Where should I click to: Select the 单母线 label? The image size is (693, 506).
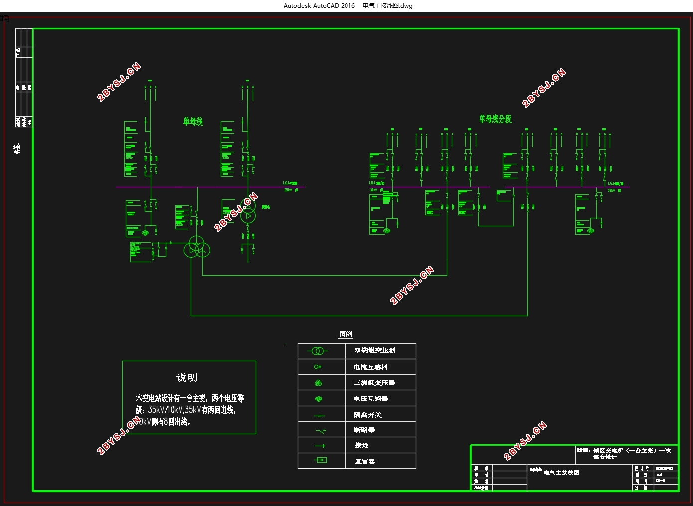coord(193,121)
